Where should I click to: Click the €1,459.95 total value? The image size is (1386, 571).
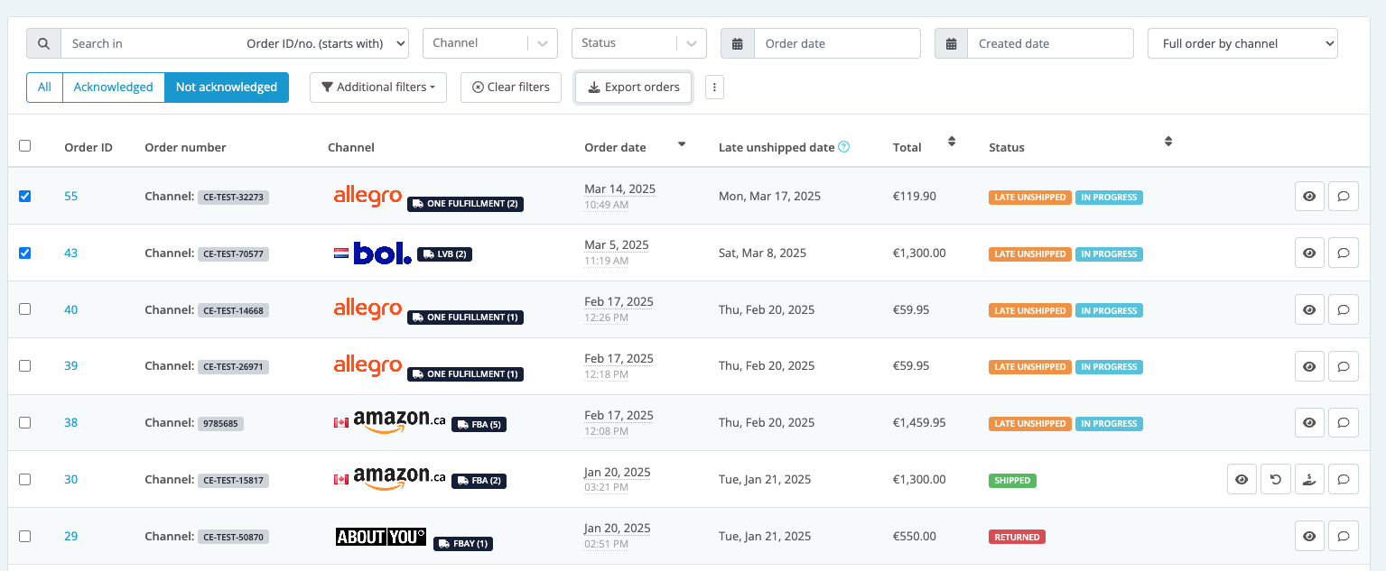(919, 422)
